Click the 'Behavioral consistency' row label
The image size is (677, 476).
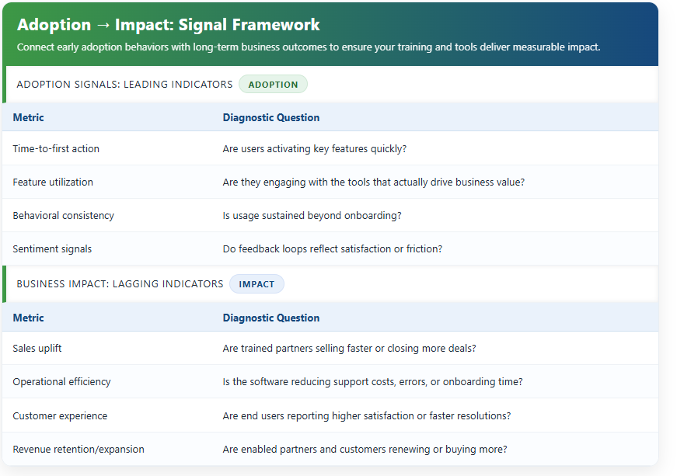pyautogui.click(x=63, y=216)
